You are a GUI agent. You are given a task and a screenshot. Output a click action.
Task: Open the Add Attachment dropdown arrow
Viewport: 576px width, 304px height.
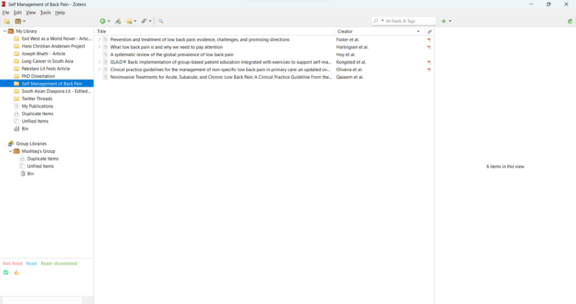point(150,21)
